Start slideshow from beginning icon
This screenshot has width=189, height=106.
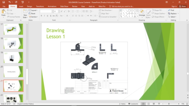(x=22, y=2)
